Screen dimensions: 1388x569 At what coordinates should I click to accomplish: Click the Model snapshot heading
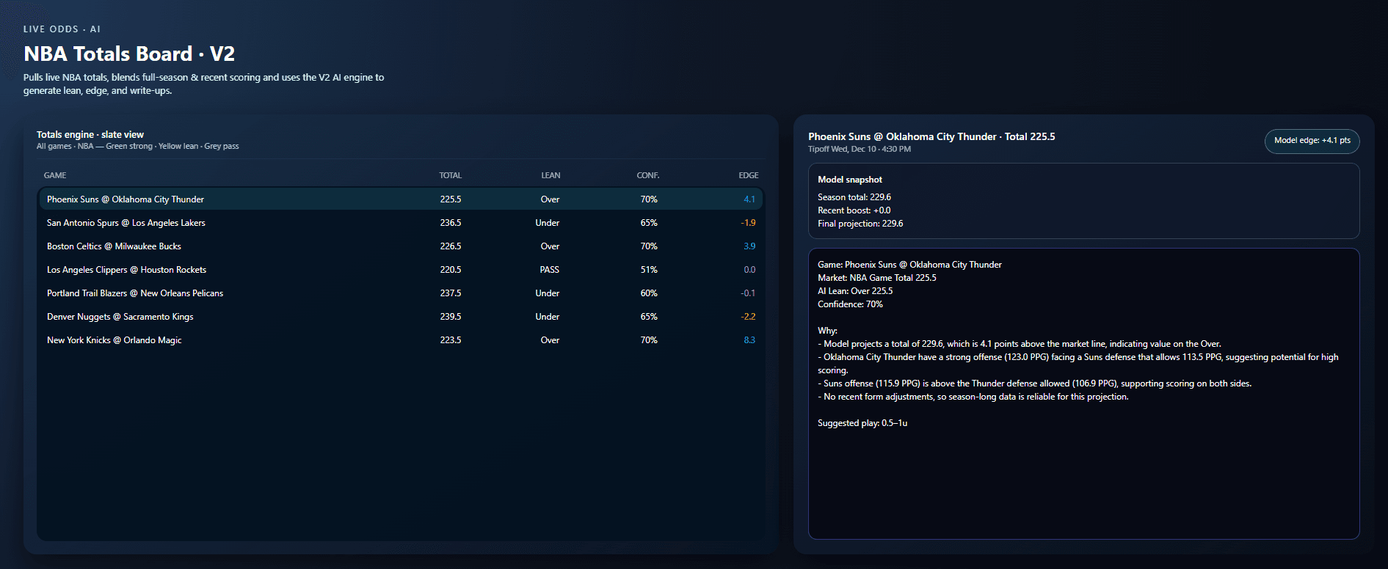tap(850, 180)
